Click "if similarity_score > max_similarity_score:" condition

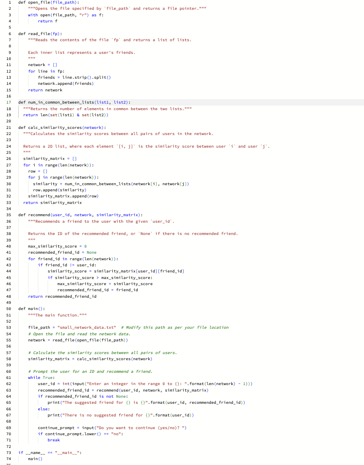[100, 278]
